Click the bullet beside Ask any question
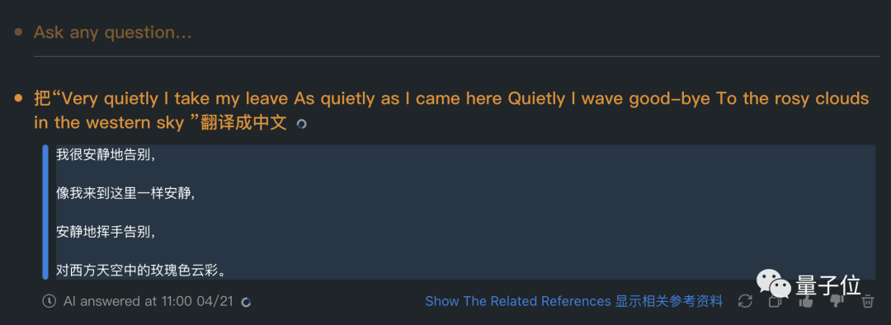 click(19, 32)
